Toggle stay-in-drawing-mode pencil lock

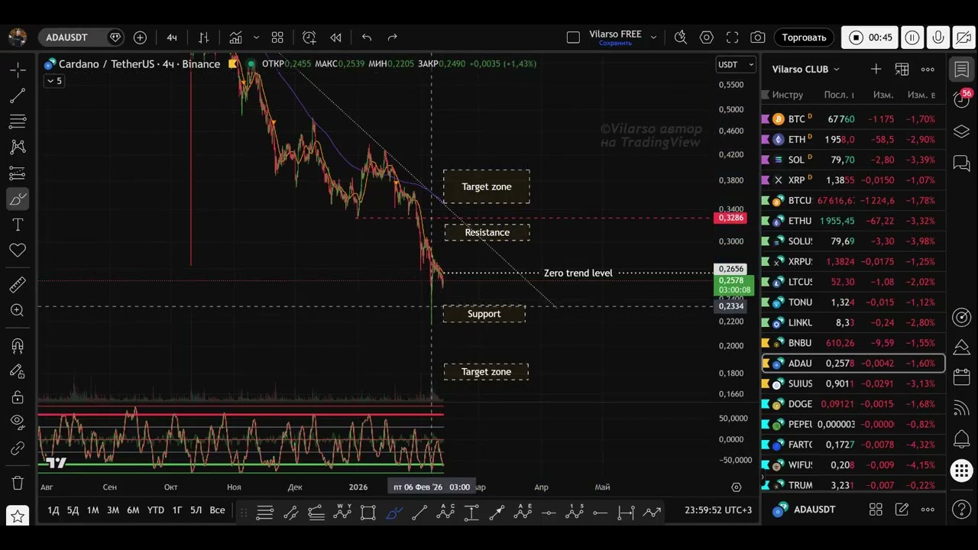click(18, 371)
